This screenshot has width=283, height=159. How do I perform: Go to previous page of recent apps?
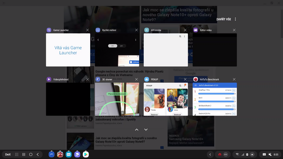pos(137,130)
